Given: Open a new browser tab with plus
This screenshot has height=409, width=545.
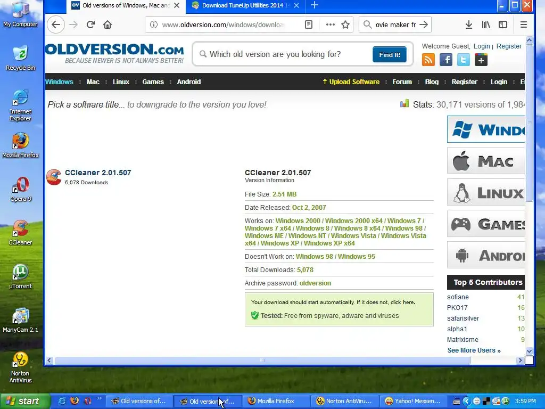Looking at the screenshot, I should [314, 5].
